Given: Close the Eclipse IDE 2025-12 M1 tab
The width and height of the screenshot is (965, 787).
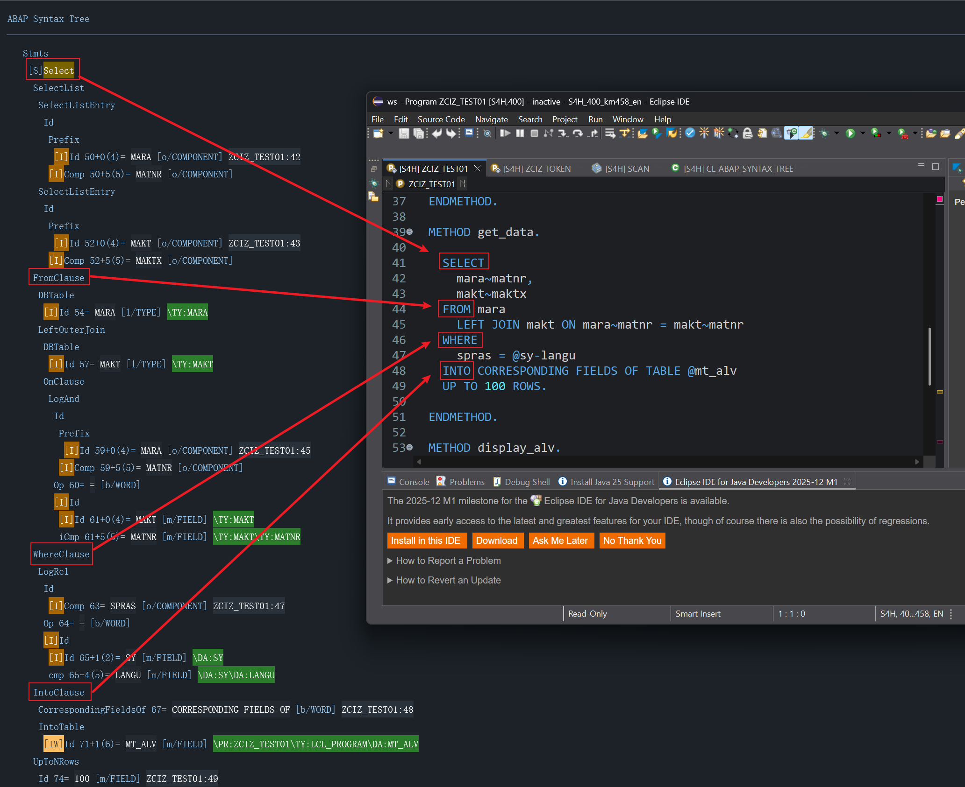Looking at the screenshot, I should click(847, 481).
